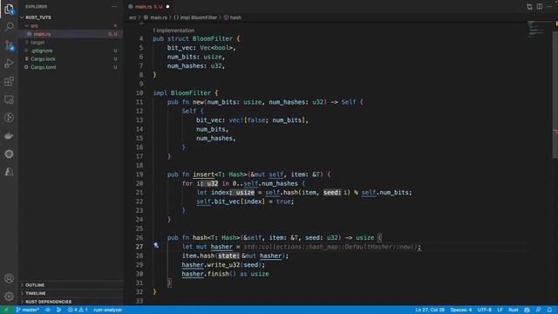Screen dimensions: 558x314
Task: Click Rust language mode in status bar
Action: 514,310
